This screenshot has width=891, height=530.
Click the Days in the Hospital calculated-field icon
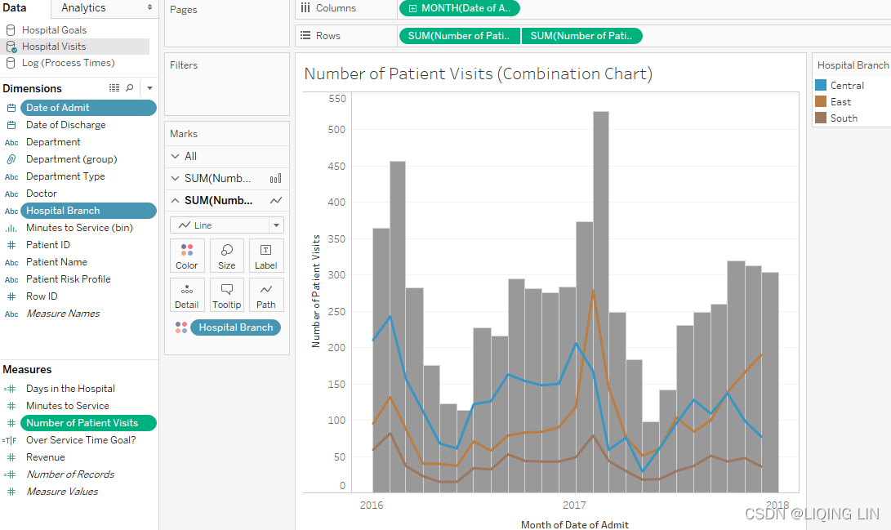coord(10,389)
